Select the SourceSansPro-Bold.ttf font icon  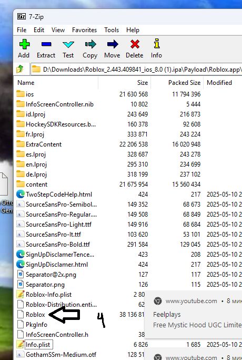click(x=21, y=244)
